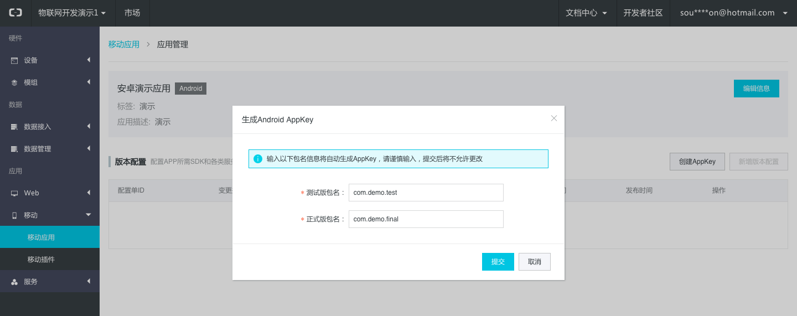Select 移动插件 in the sidebar

pos(41,260)
